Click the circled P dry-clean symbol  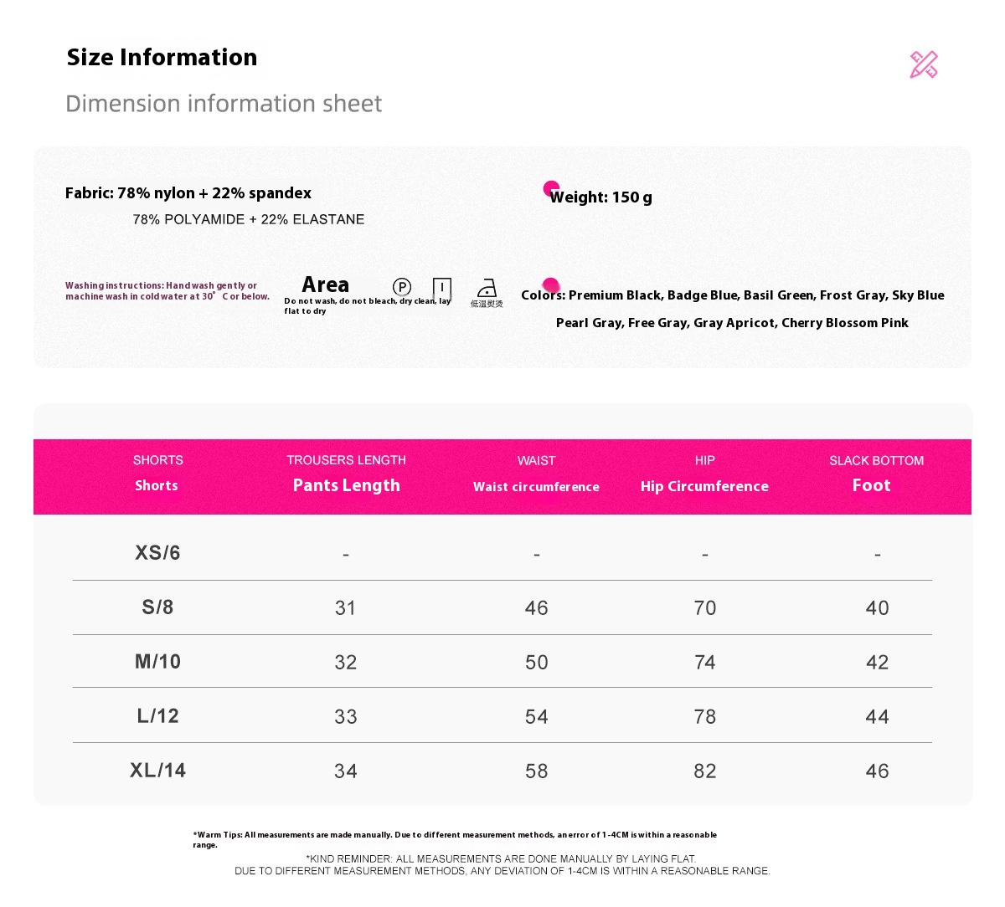402,287
